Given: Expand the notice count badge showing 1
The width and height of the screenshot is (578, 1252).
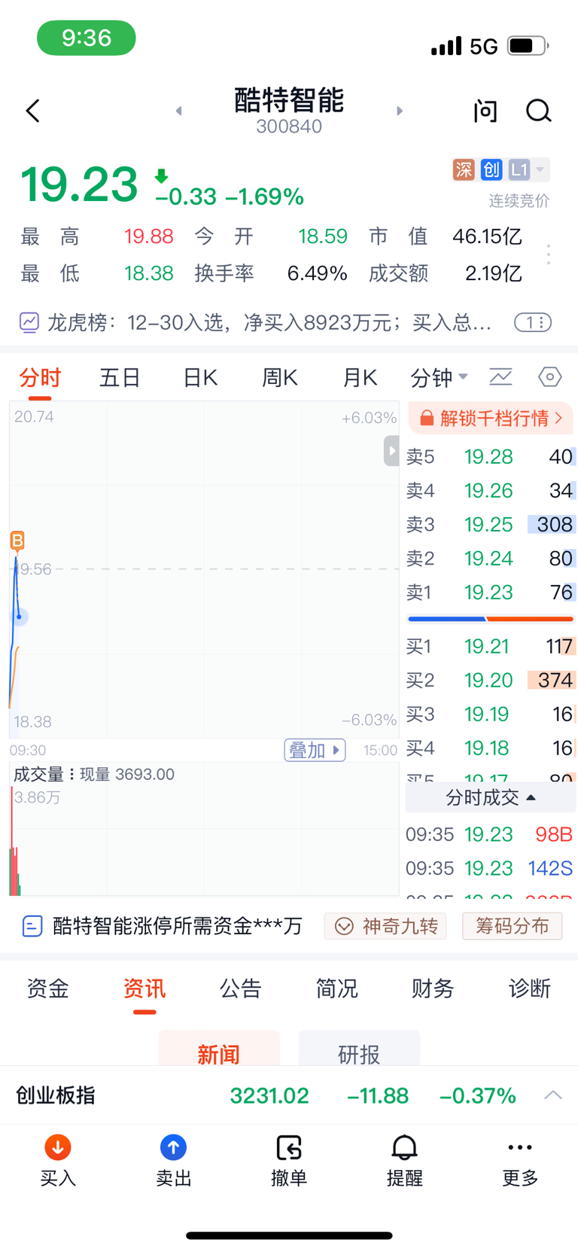Looking at the screenshot, I should (x=533, y=323).
